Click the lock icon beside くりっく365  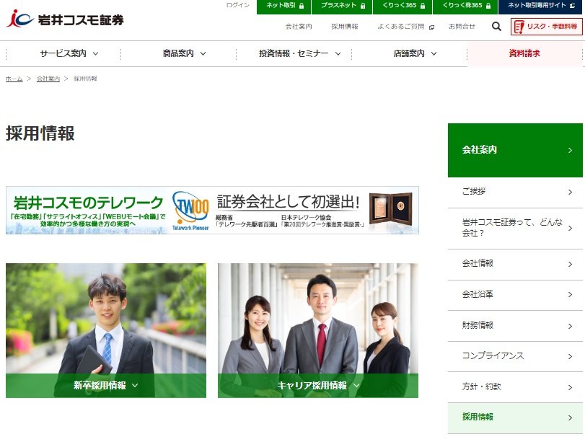pos(422,6)
